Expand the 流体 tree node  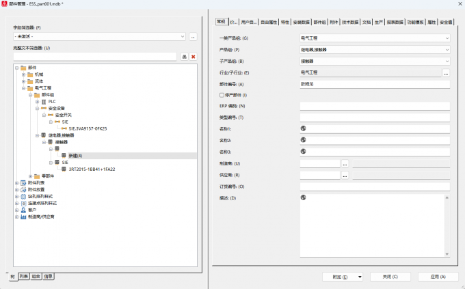tap(23, 81)
